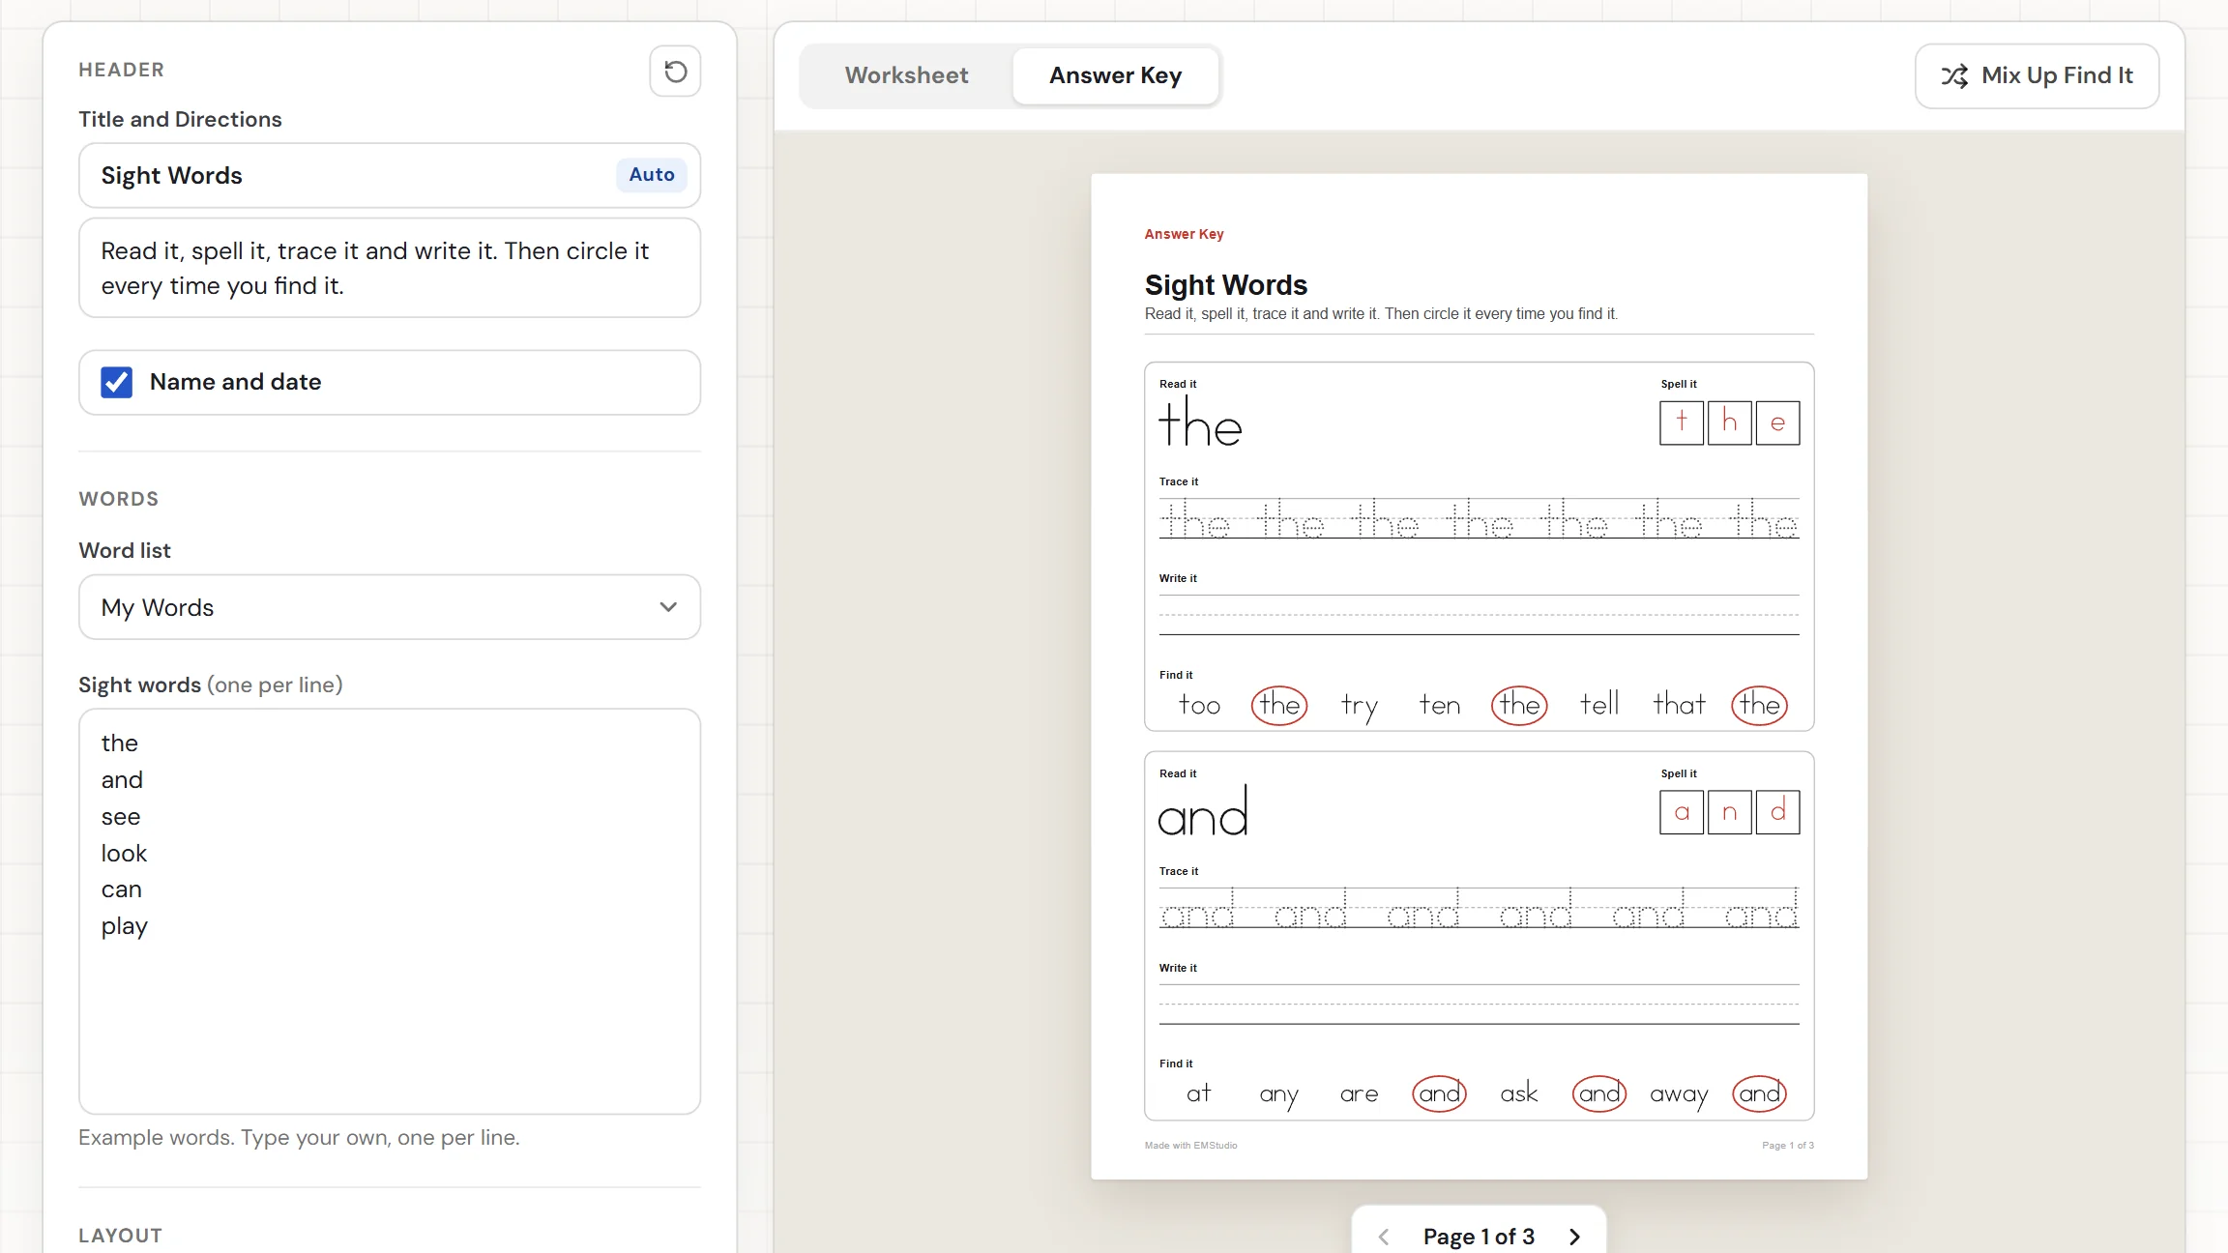
Task: Open the My Words word list dropdown
Action: click(390, 607)
